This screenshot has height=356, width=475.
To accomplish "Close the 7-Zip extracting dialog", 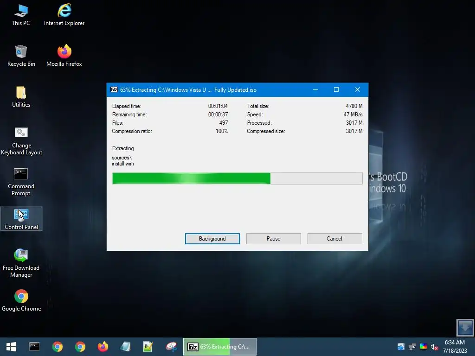I will (358, 89).
